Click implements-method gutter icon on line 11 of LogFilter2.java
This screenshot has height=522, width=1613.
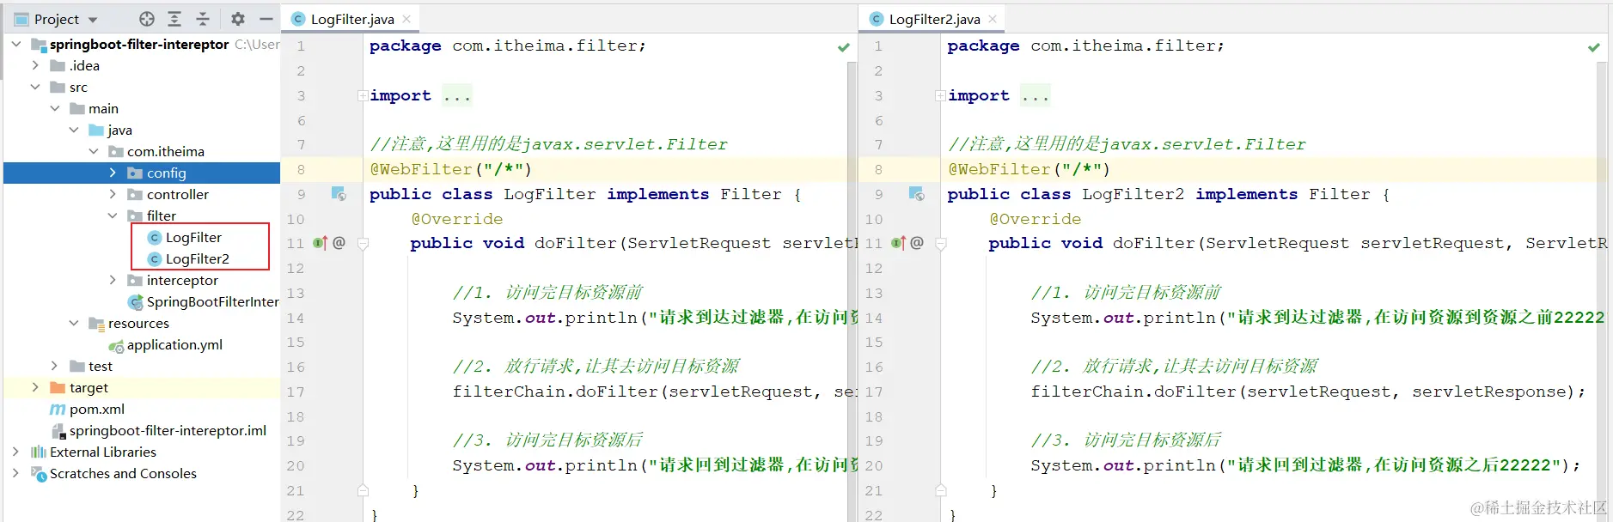tap(898, 243)
